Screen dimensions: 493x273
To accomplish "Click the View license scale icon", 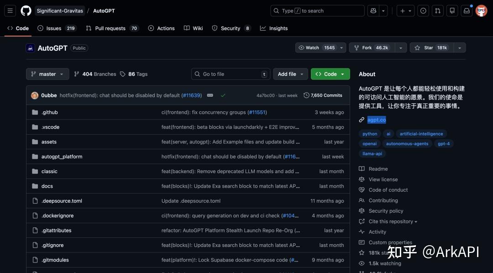I will 362,179.
